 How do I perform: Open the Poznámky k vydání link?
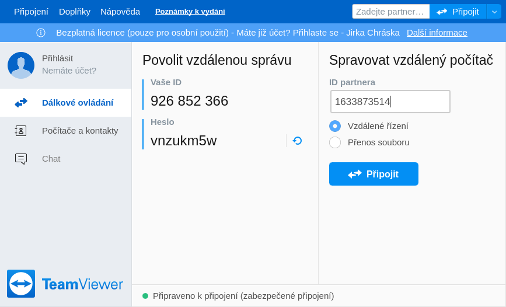(190, 12)
